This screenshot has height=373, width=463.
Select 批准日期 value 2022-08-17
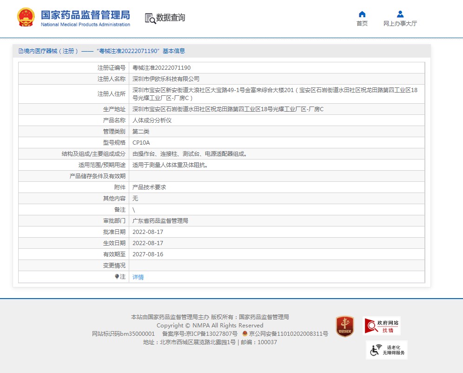(148, 232)
